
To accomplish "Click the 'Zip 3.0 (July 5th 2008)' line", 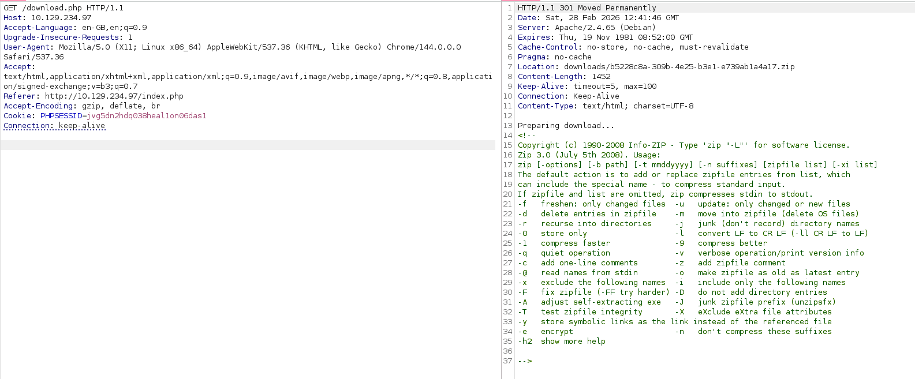I will [588, 155].
